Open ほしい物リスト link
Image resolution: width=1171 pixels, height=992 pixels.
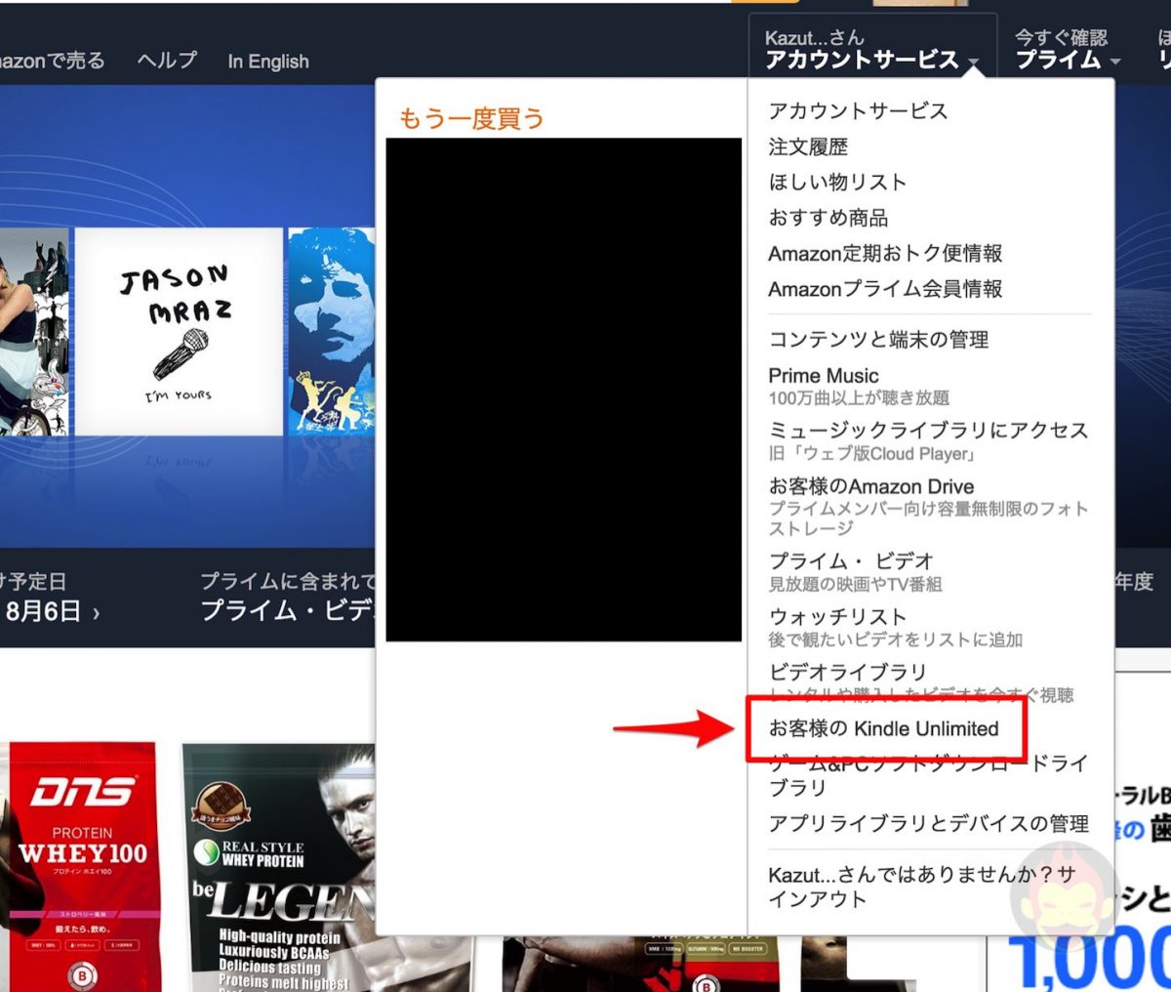[837, 183]
